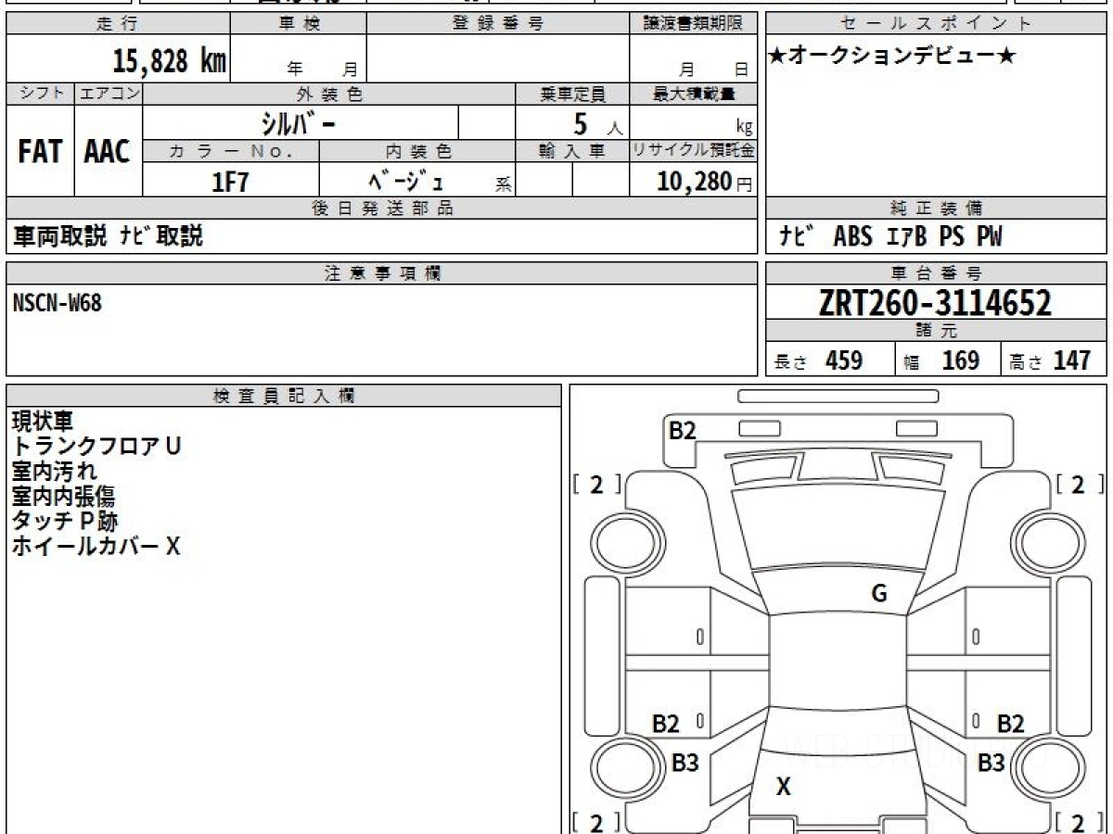Select the 検査員記入欄 heading
Screen dimensions: 1113x834
(284, 396)
